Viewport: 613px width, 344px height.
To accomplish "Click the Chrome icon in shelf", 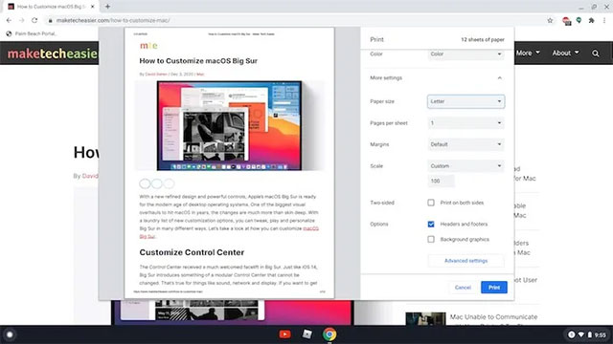I will (329, 334).
